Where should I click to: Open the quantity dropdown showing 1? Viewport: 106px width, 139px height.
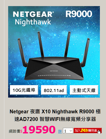tap(68, 131)
